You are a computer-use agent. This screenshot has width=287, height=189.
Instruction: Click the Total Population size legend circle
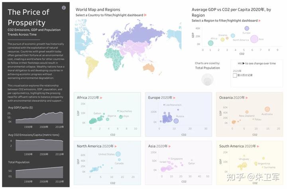pos(207,79)
